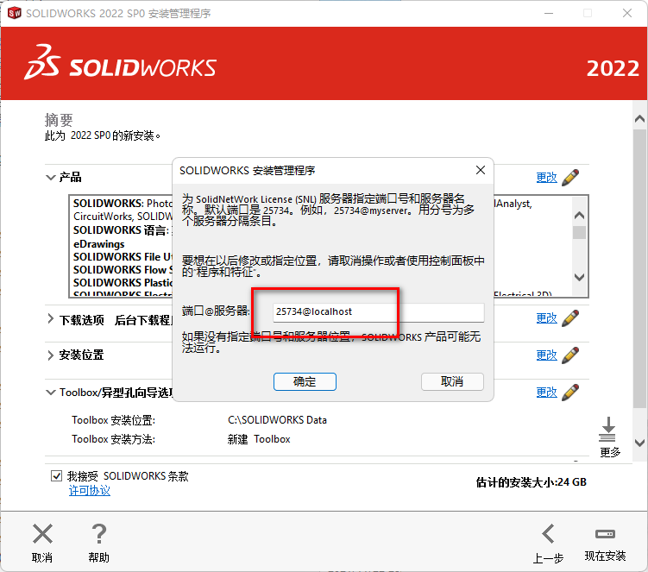Image resolution: width=648 pixels, height=572 pixels.
Task: Click the pencil icon beside 安装位置 section
Action: 570,355
